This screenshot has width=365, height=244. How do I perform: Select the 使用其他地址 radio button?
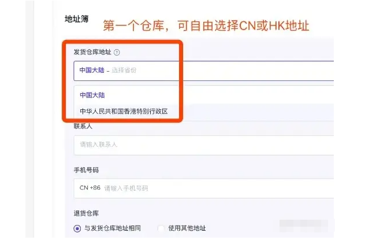click(x=162, y=228)
